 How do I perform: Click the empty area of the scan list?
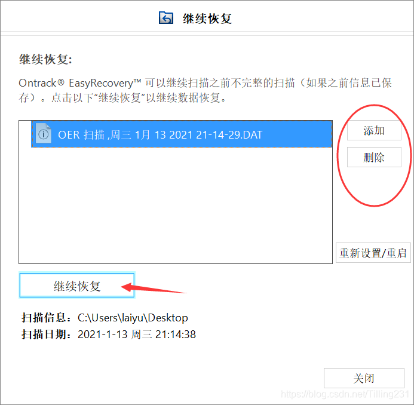click(176, 205)
